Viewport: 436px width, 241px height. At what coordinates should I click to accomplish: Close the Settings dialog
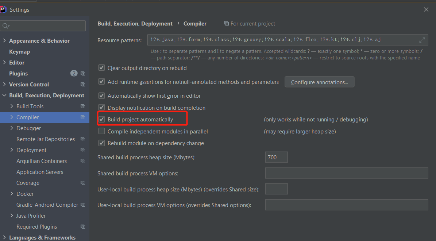(x=426, y=9)
